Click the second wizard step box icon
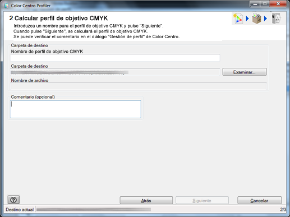Viewport: 290px width, 217px height. [x=256, y=19]
